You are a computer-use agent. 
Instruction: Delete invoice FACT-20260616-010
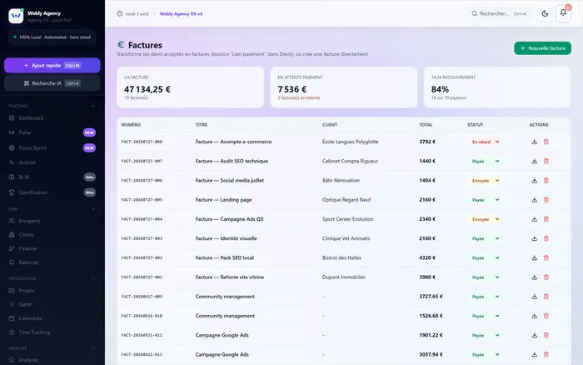click(546, 316)
